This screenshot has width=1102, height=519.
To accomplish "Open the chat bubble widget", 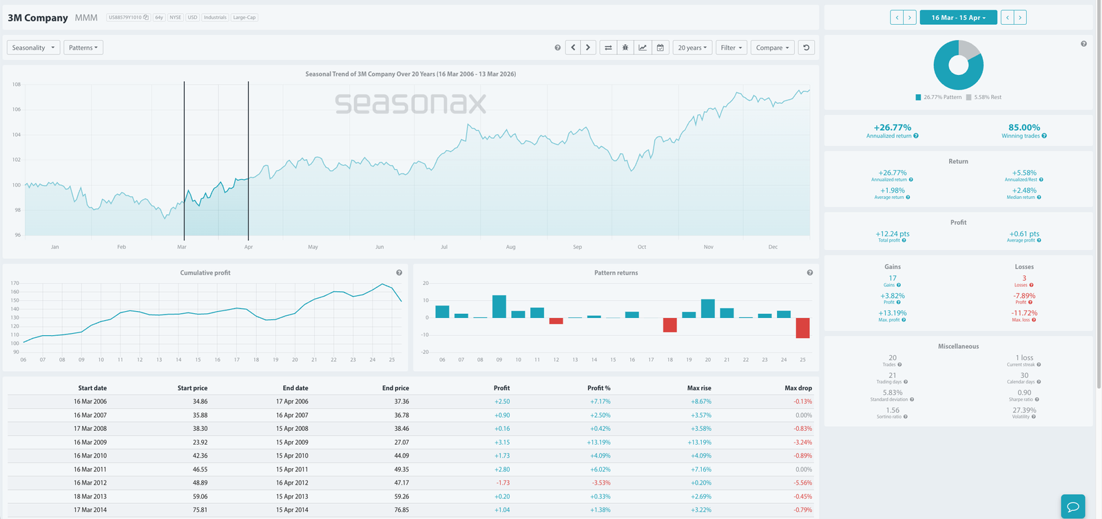I will coord(1072,506).
